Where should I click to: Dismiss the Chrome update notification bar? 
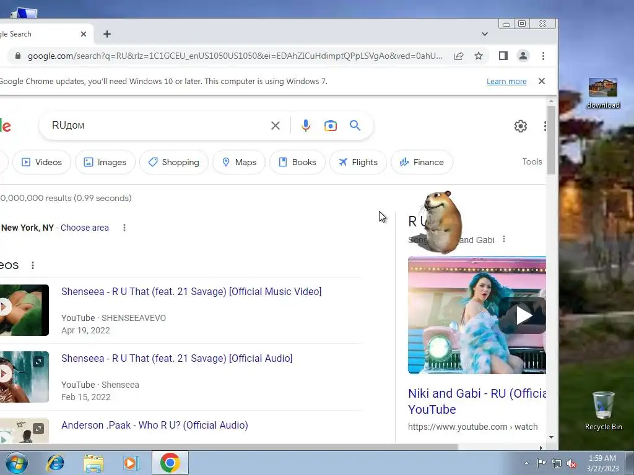[x=542, y=81]
